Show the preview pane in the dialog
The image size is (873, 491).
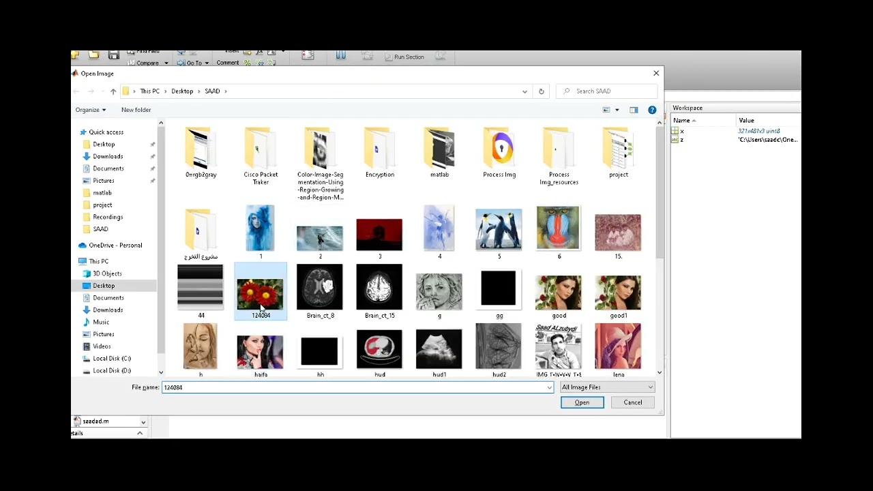(634, 110)
